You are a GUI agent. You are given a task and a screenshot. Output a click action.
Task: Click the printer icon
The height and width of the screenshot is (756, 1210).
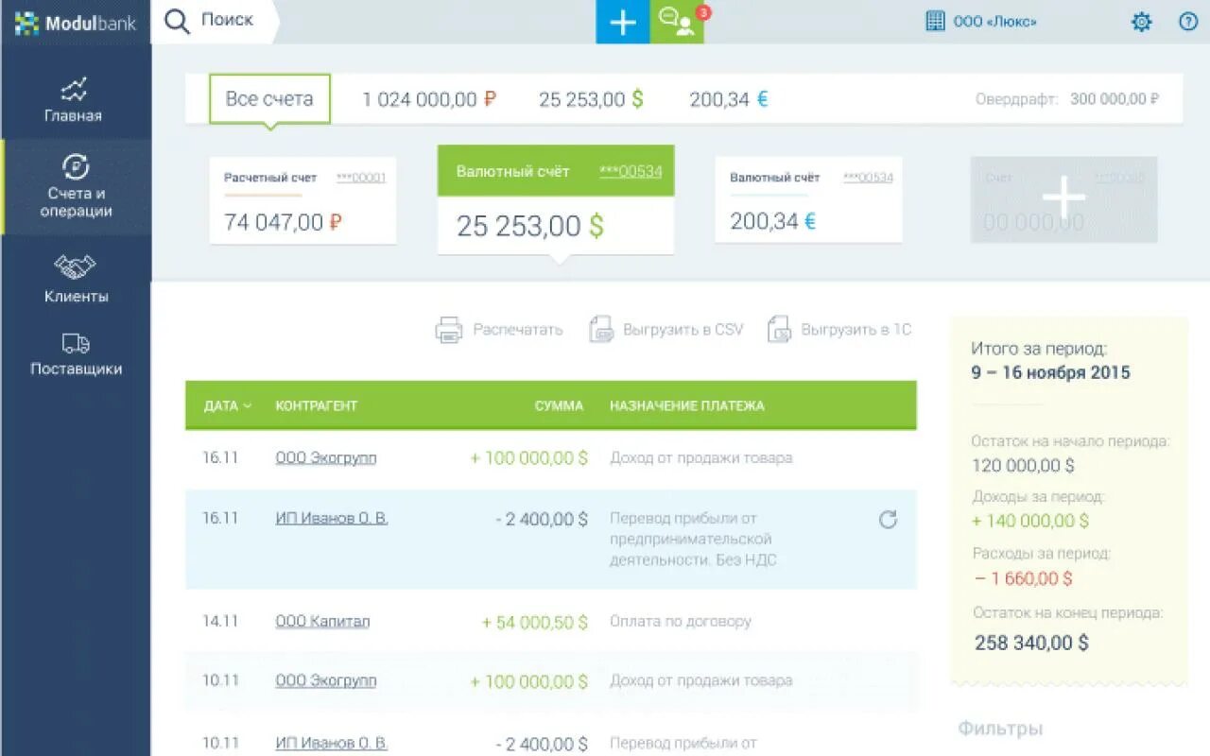448,330
